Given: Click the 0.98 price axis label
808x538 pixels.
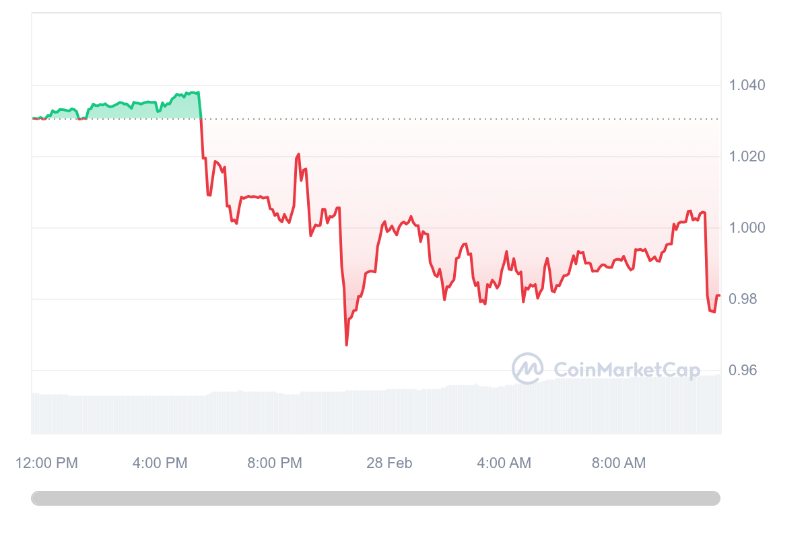Looking at the screenshot, I should tap(744, 299).
